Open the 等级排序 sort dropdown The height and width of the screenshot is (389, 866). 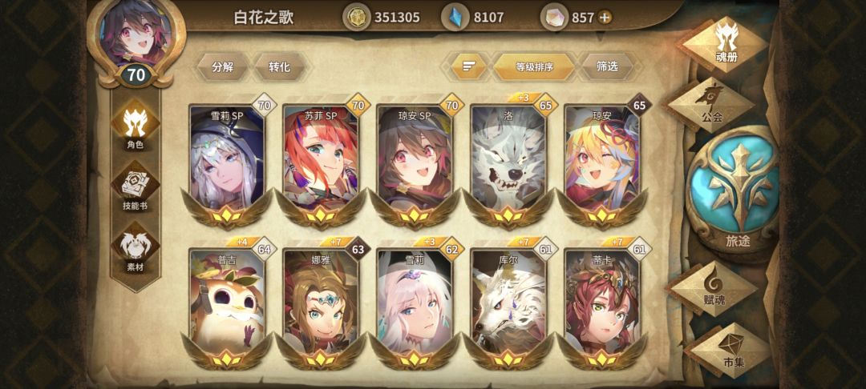pos(535,67)
